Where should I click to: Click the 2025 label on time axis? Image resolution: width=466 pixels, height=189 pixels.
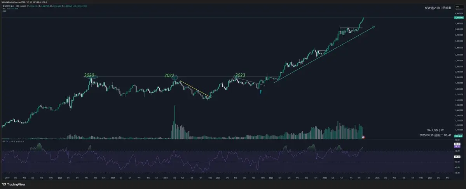[324, 178]
